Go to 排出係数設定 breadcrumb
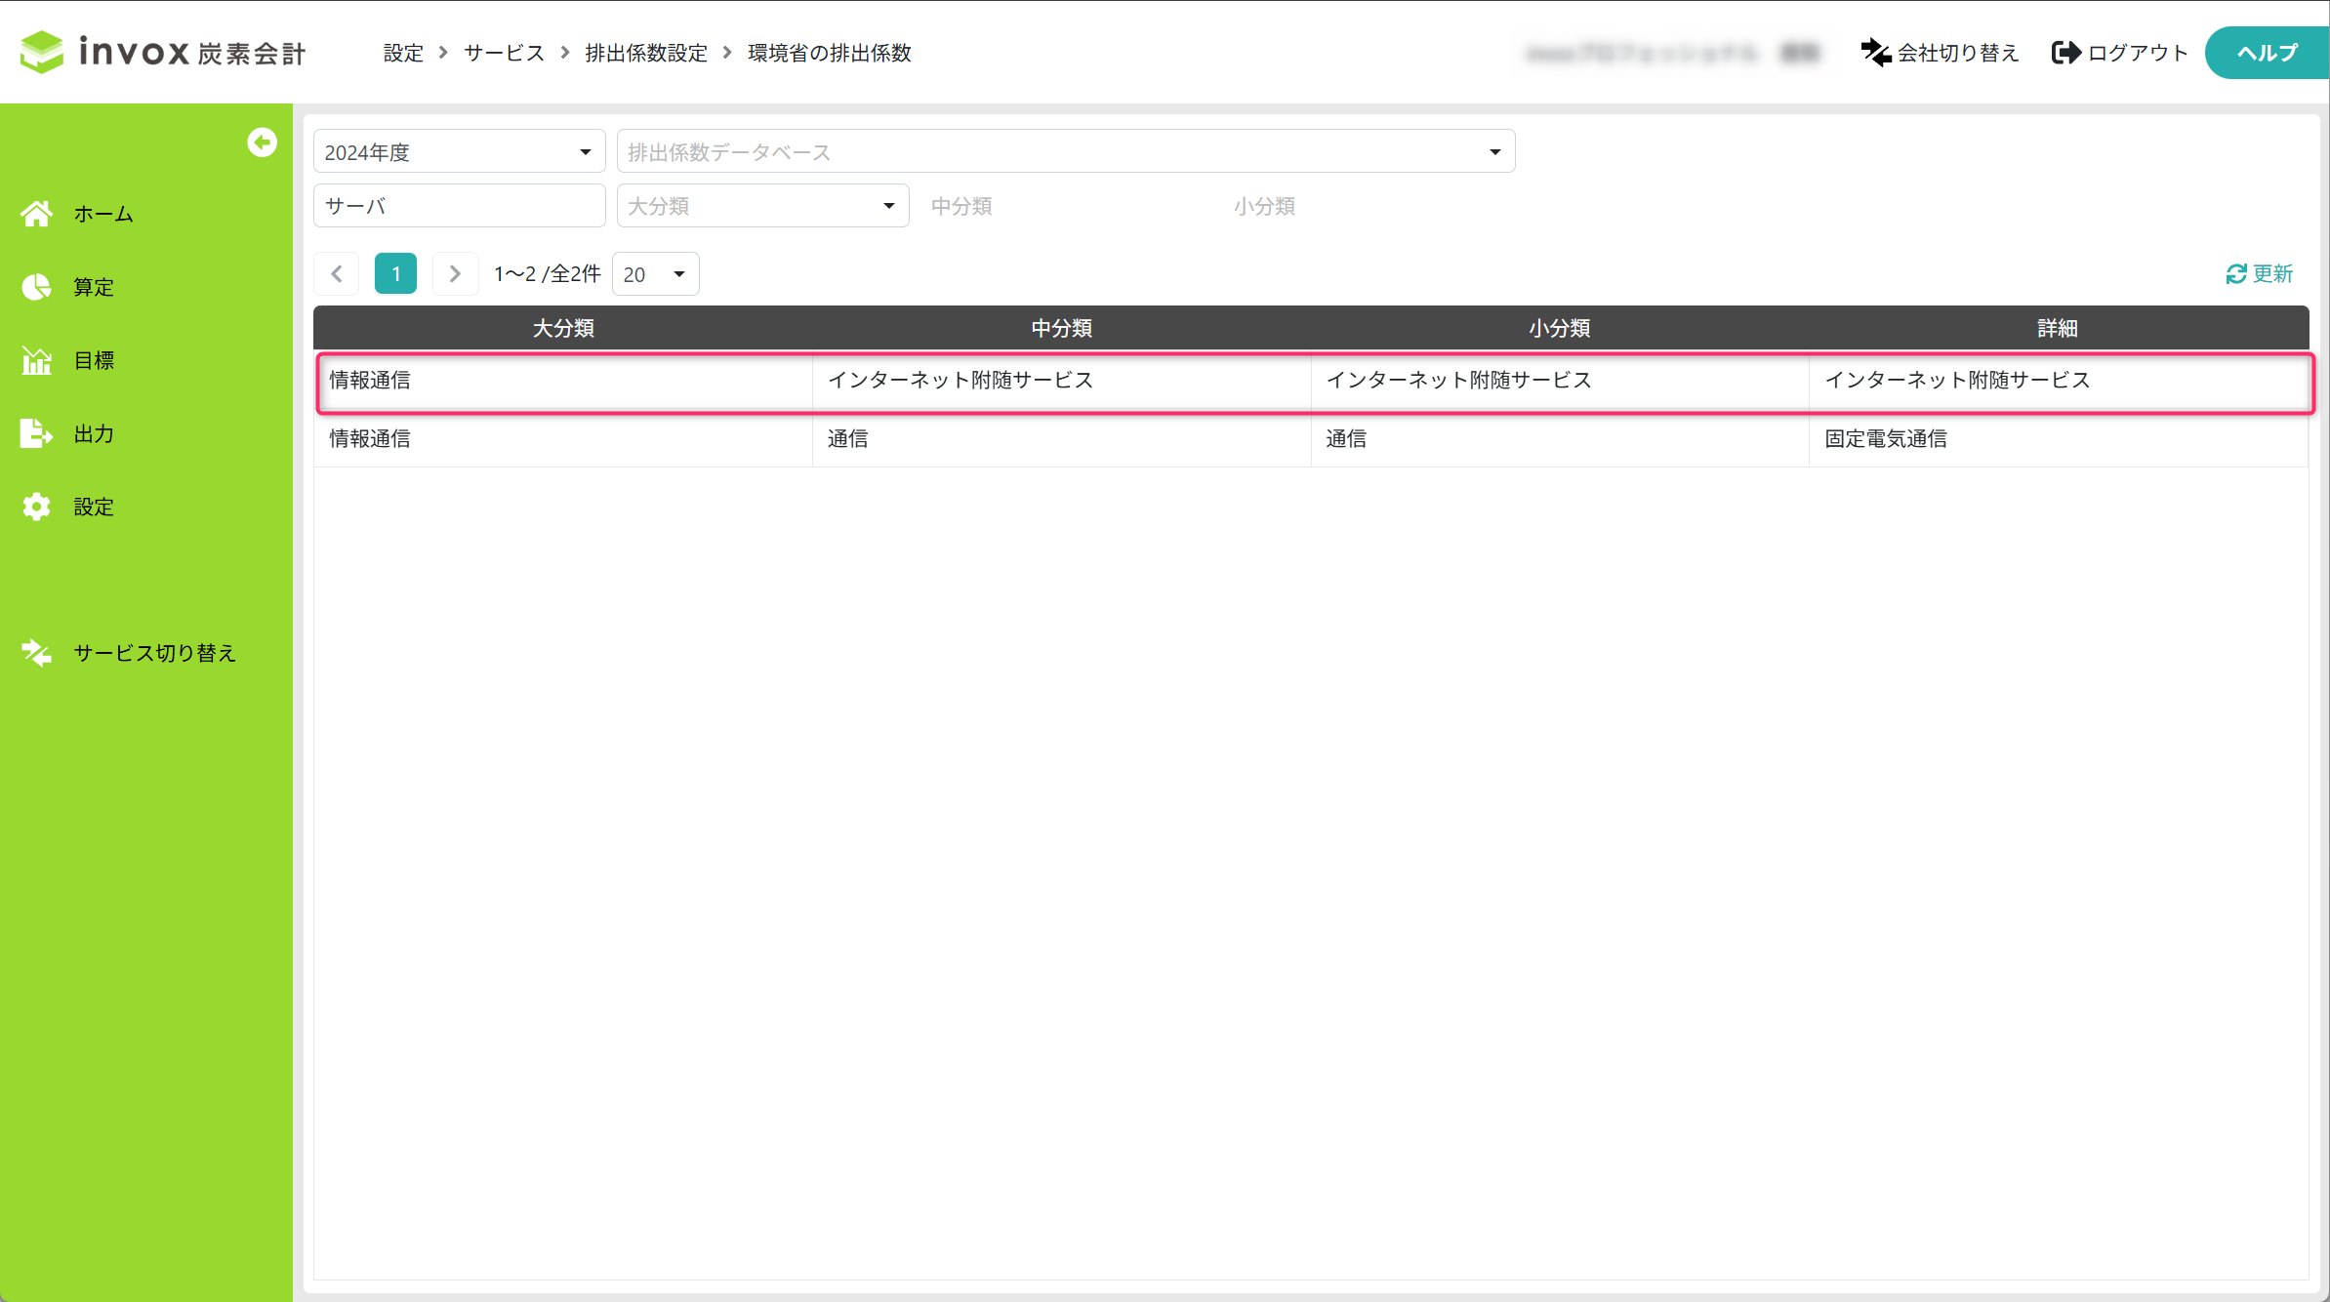Viewport: 2330px width, 1302px height. coord(646,53)
